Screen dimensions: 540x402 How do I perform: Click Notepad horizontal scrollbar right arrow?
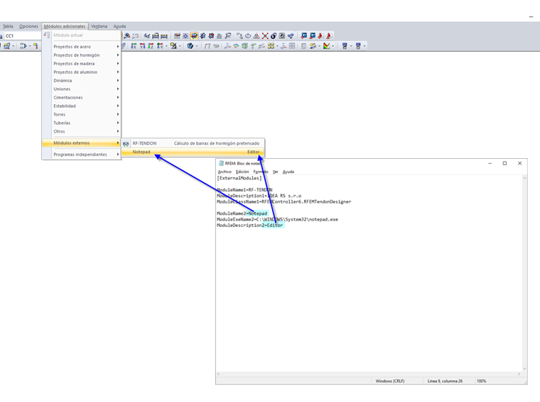coord(519,374)
